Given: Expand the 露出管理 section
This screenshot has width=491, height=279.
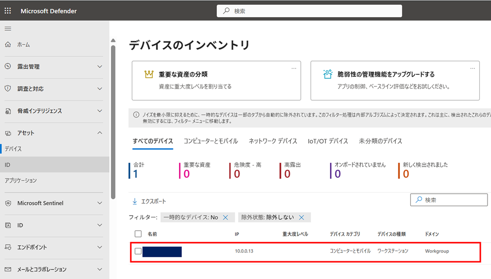Looking at the screenshot, I should 100,67.
